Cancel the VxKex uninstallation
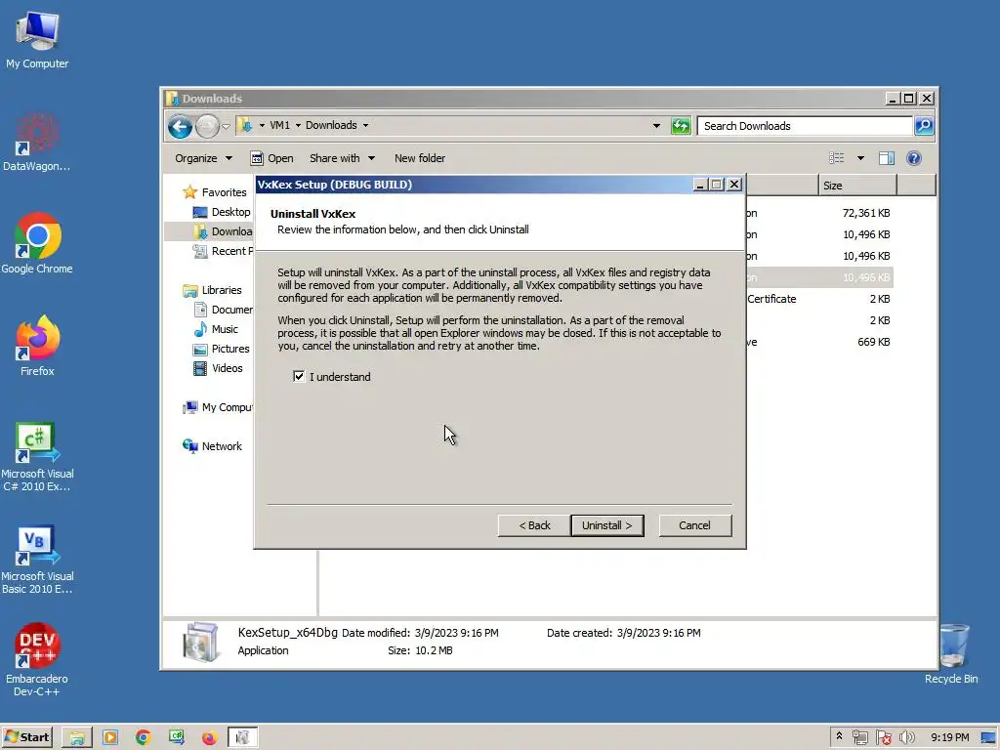Screen dimensions: 1000x750 pyautogui.click(x=694, y=525)
